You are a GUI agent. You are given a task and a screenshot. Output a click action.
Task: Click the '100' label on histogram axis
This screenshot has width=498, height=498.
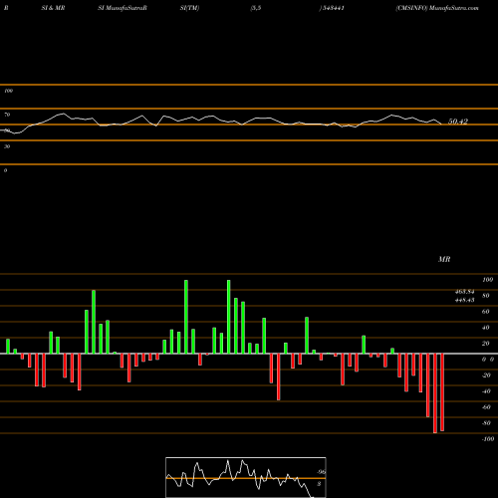click(487, 280)
